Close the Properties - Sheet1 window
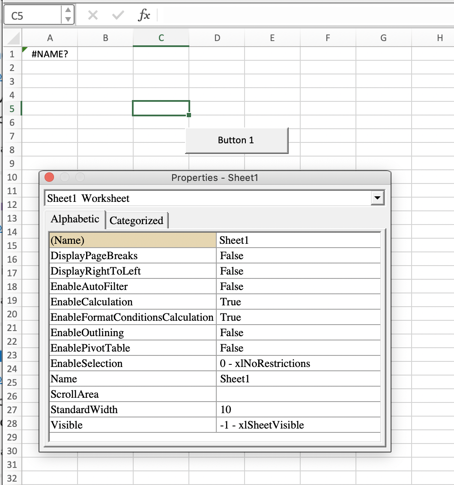 [49, 177]
